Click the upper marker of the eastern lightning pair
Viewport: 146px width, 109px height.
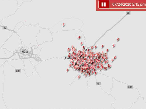click(115, 58)
